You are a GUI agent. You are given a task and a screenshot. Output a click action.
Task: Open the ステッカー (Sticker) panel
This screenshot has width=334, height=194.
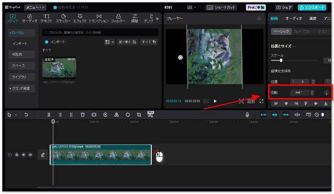point(63,19)
